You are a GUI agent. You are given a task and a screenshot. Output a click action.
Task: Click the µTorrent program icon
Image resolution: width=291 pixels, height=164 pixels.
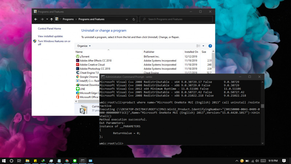[x=77, y=56]
